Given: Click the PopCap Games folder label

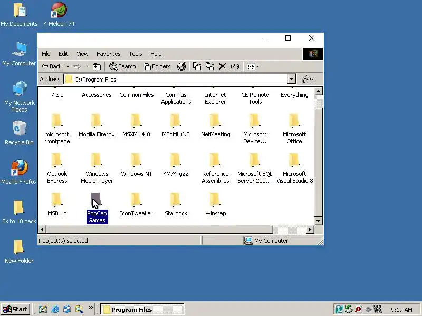Looking at the screenshot, I should 97,217.
